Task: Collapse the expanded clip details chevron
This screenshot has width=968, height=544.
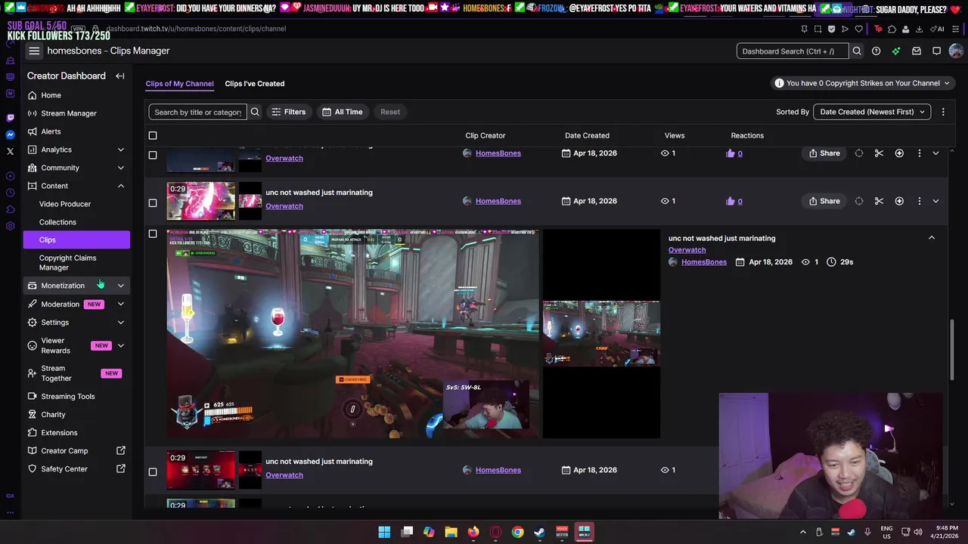Action: [932, 238]
